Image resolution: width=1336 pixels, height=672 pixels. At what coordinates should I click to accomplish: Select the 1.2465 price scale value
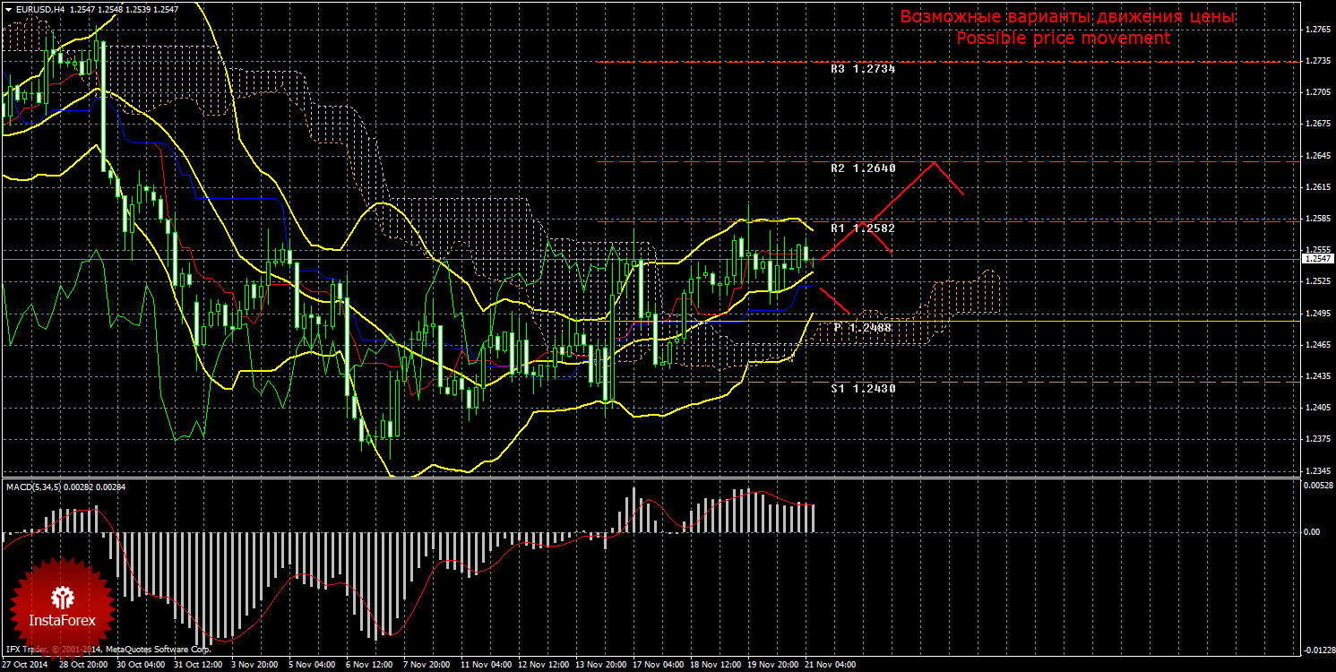click(1319, 345)
